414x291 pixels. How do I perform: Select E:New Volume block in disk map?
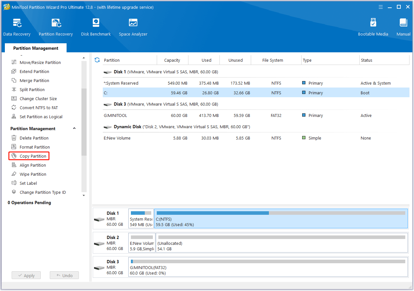click(x=142, y=243)
